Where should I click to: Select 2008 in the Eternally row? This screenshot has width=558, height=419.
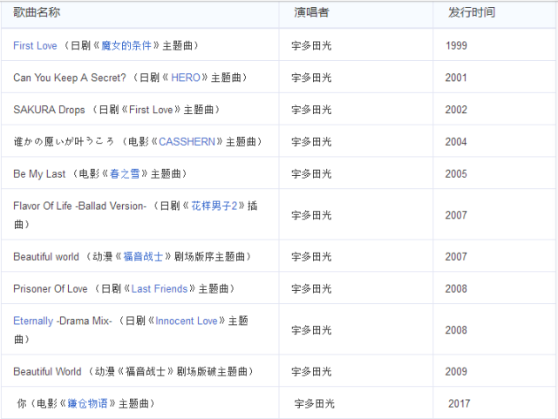pos(456,330)
